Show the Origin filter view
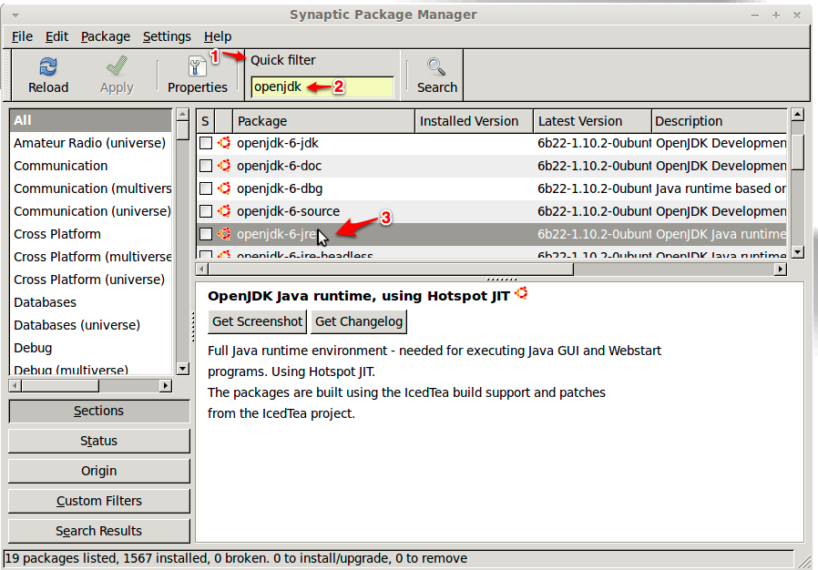This screenshot has width=818, height=570. 99,471
